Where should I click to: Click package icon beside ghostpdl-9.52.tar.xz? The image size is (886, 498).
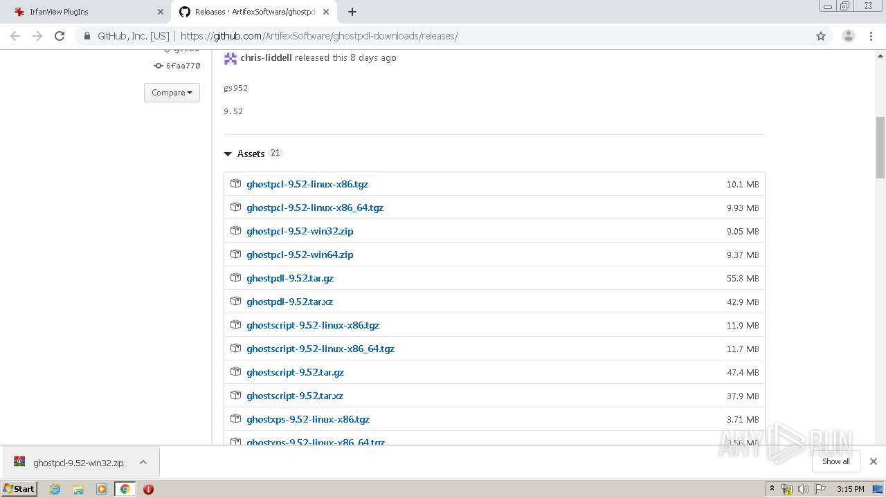click(235, 302)
